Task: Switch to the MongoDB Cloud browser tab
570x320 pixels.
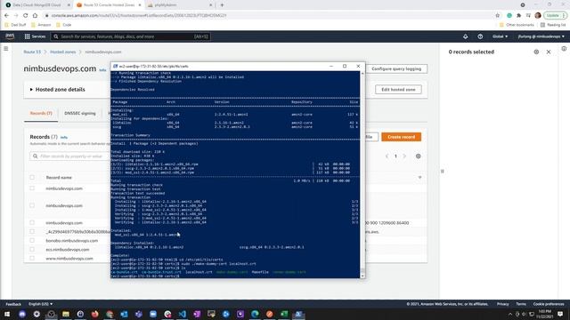Action: (37, 5)
